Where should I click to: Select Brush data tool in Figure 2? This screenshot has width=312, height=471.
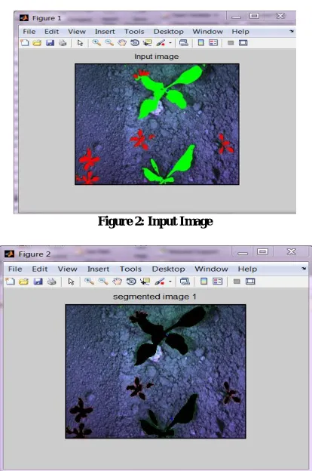click(159, 282)
